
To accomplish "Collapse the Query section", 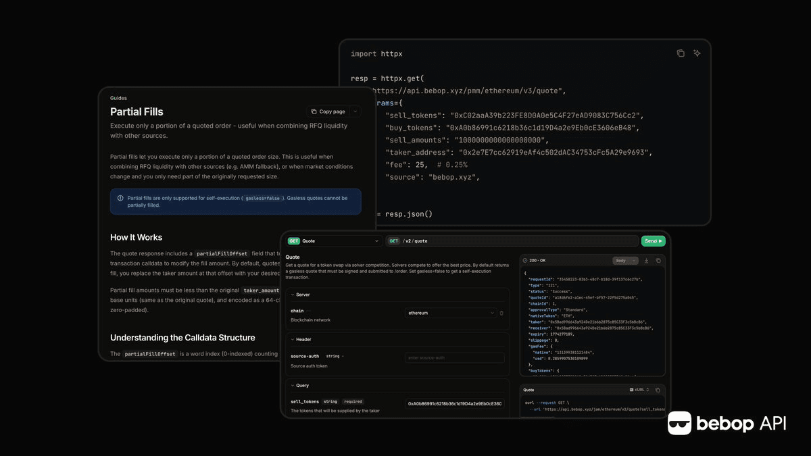I will (x=292, y=385).
